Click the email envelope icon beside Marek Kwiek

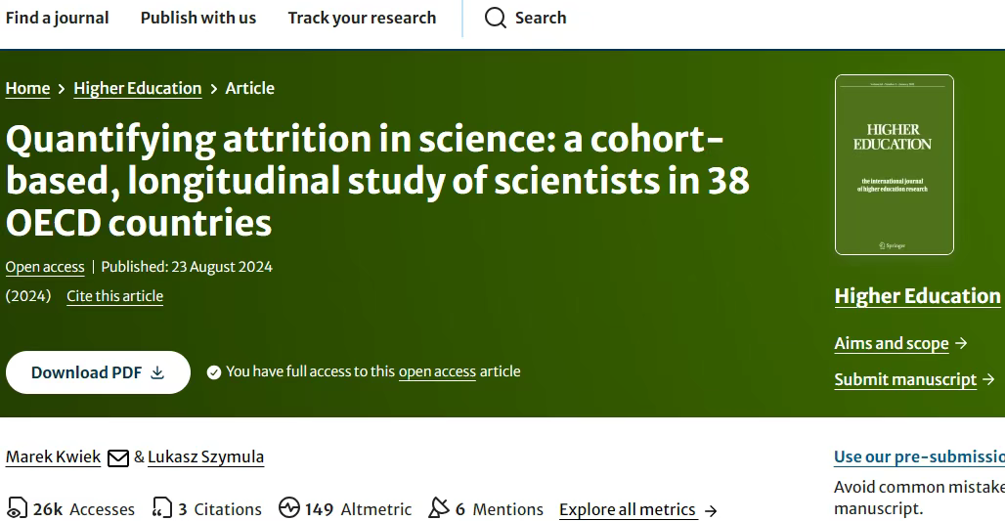[x=118, y=457]
